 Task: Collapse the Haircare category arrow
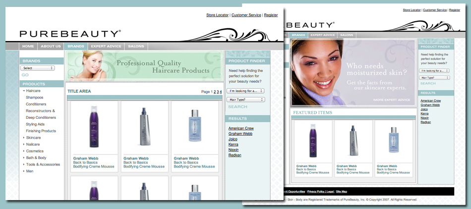coord(24,91)
